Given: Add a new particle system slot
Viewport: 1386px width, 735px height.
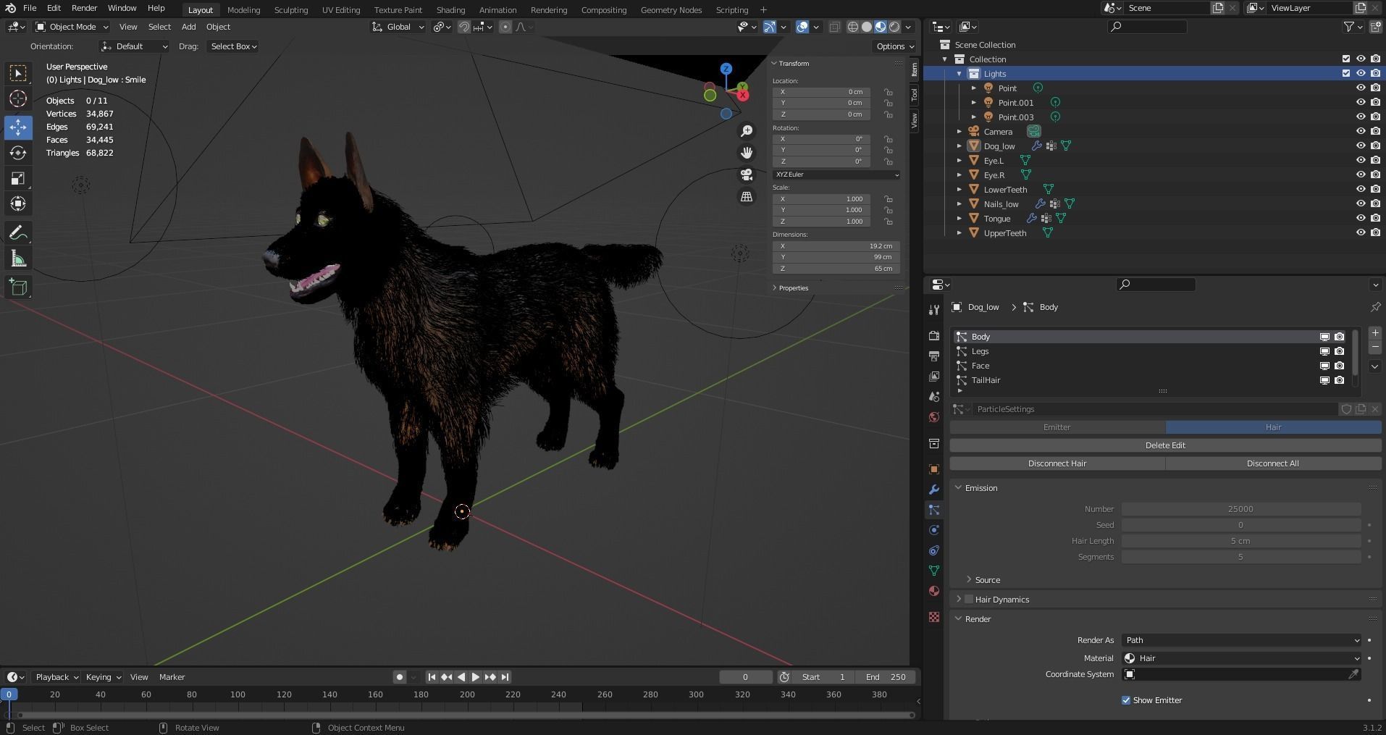Looking at the screenshot, I should point(1375,333).
